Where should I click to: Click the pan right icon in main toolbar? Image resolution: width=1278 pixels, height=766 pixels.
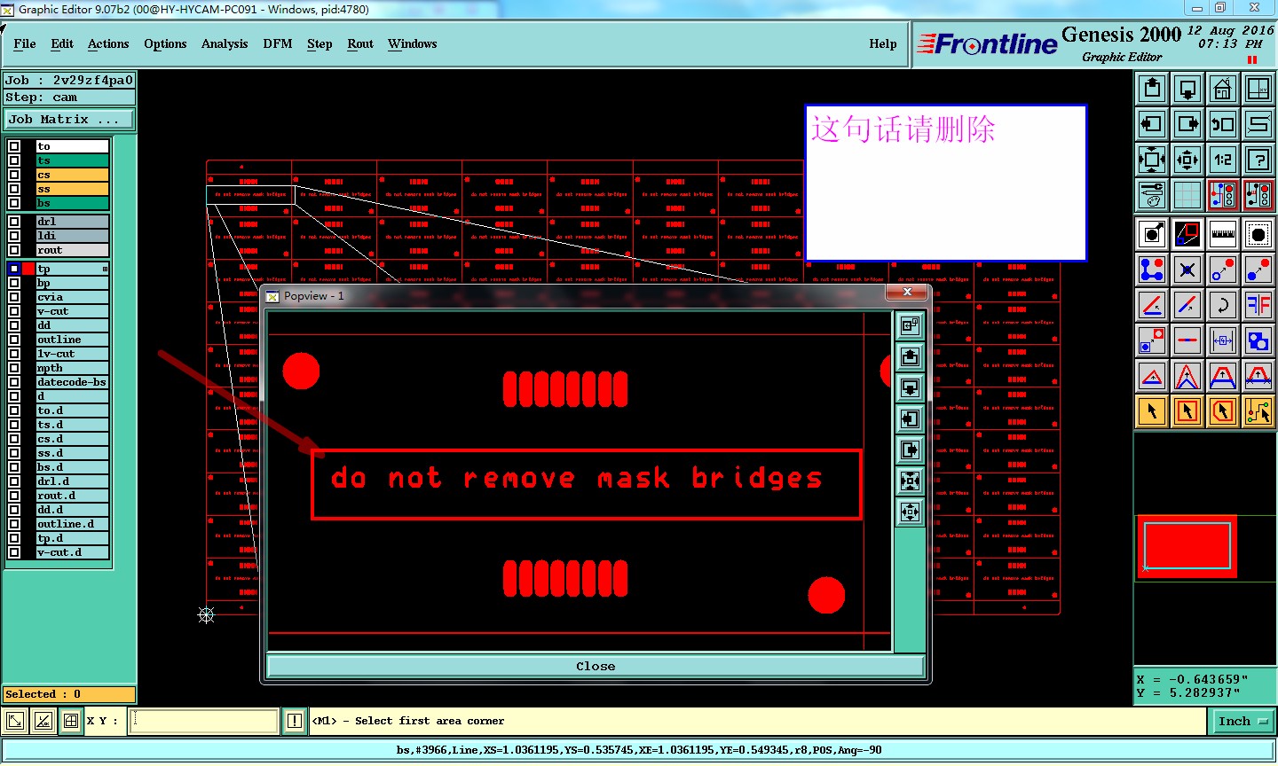click(x=1187, y=124)
